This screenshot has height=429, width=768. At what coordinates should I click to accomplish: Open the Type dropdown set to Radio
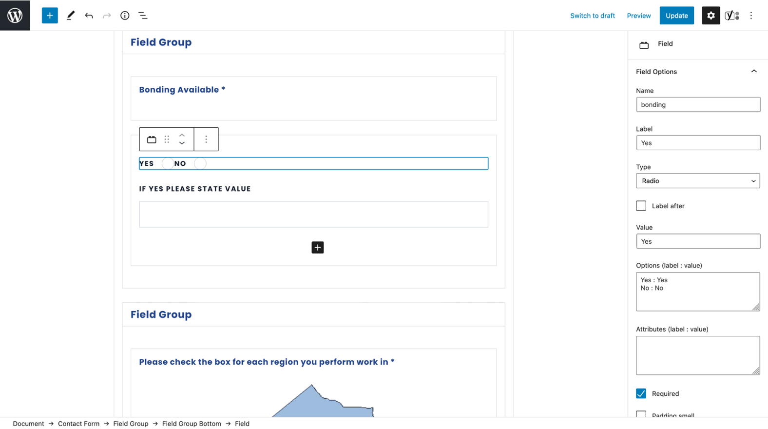coord(697,181)
